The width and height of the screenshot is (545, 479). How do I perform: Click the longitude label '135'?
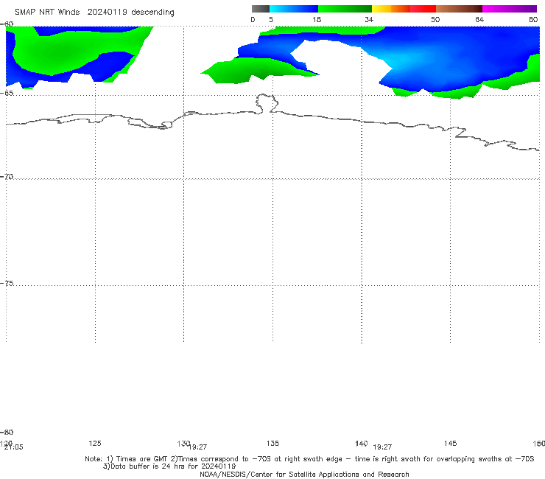(x=272, y=443)
